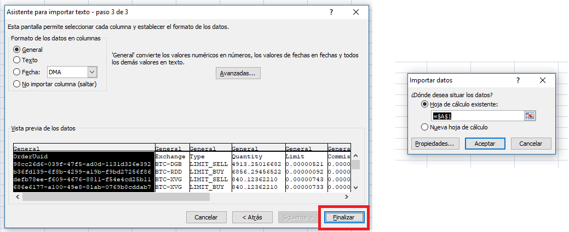Click right arrow of preview horizontal scrollbar
Image resolution: width=569 pixels, height=232 pixels.
[x=346, y=197]
